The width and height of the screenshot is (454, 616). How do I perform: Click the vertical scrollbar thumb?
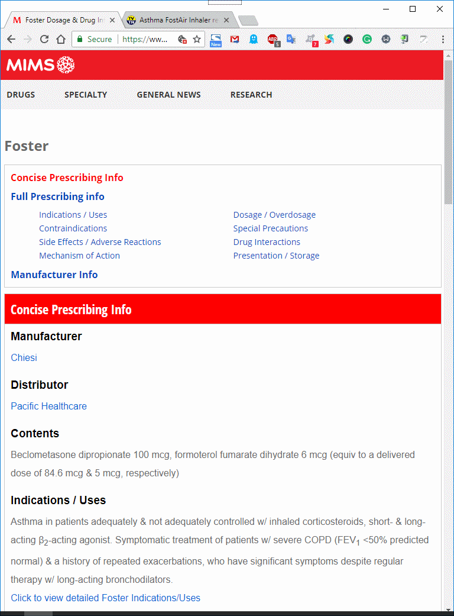(449, 131)
